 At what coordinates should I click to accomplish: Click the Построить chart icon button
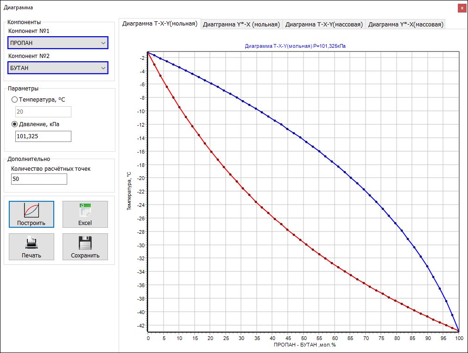coord(32,214)
